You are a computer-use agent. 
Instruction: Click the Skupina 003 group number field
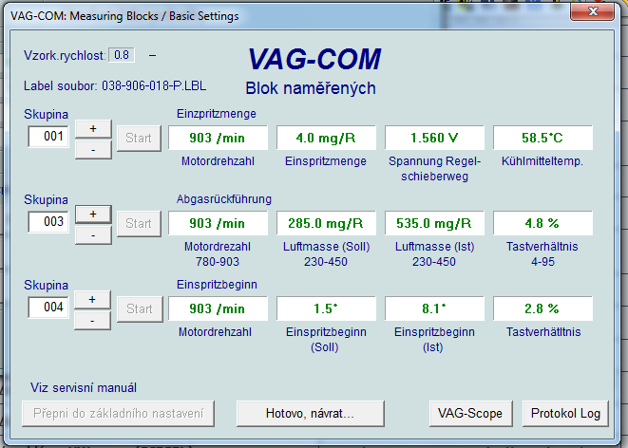(48, 221)
